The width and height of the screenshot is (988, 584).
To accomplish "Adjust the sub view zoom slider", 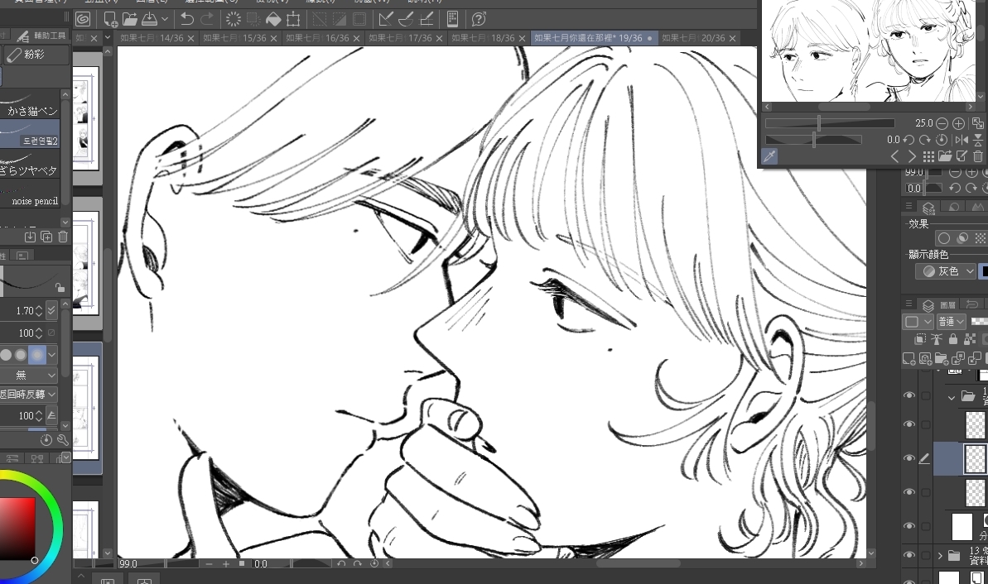I will coord(830,123).
